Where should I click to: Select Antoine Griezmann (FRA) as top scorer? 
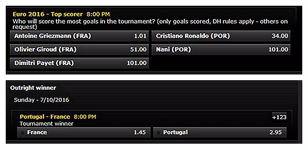(x=53, y=36)
